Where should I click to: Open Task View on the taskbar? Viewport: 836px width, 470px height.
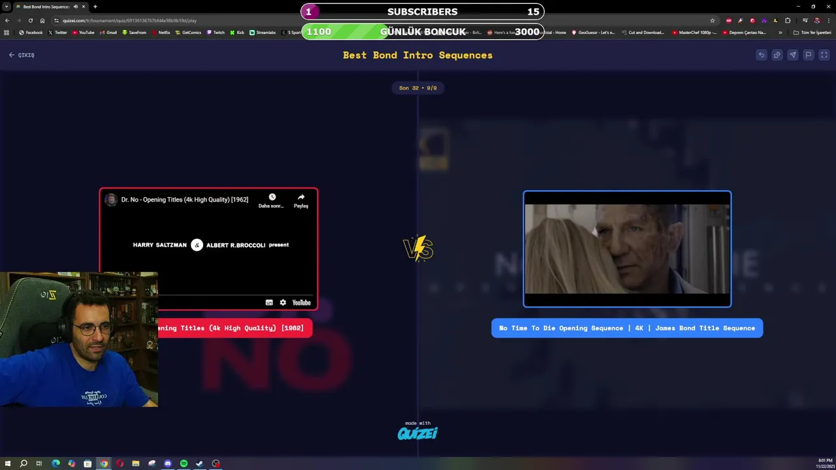click(x=39, y=463)
